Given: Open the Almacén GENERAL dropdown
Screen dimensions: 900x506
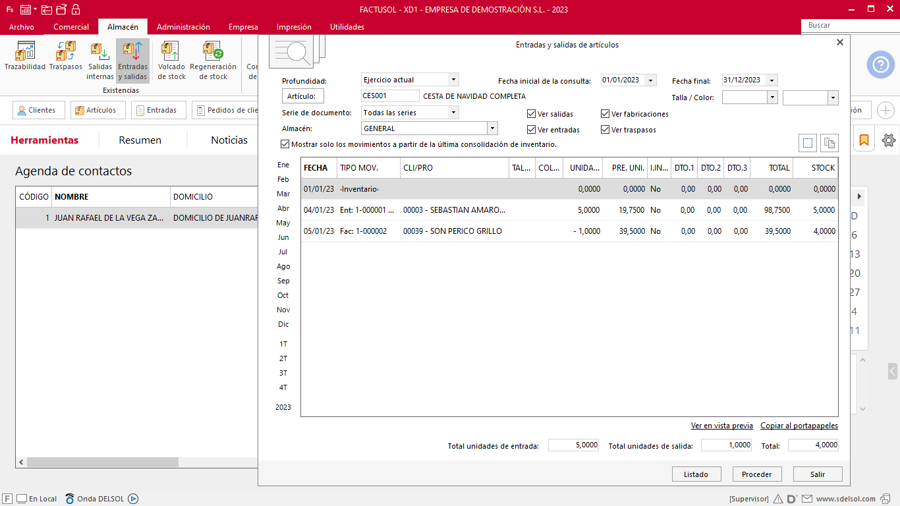Looking at the screenshot, I should point(492,128).
